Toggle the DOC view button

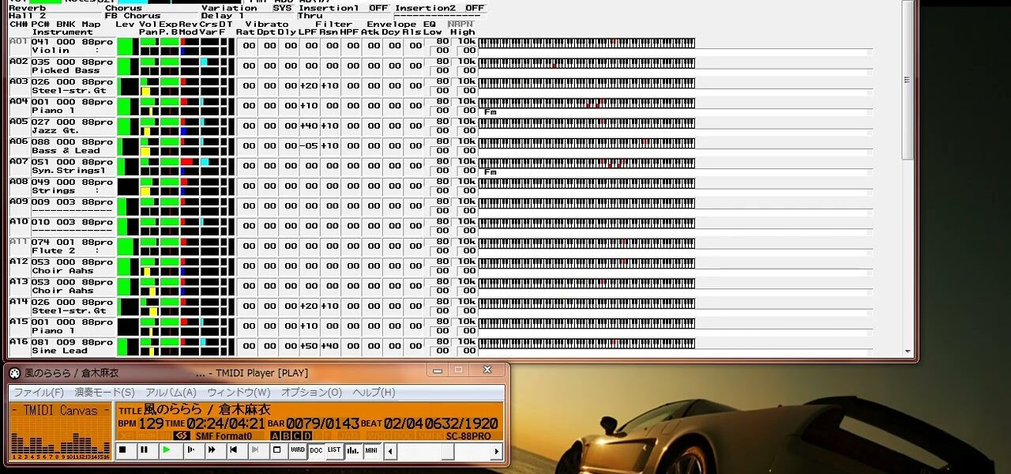tap(316, 450)
